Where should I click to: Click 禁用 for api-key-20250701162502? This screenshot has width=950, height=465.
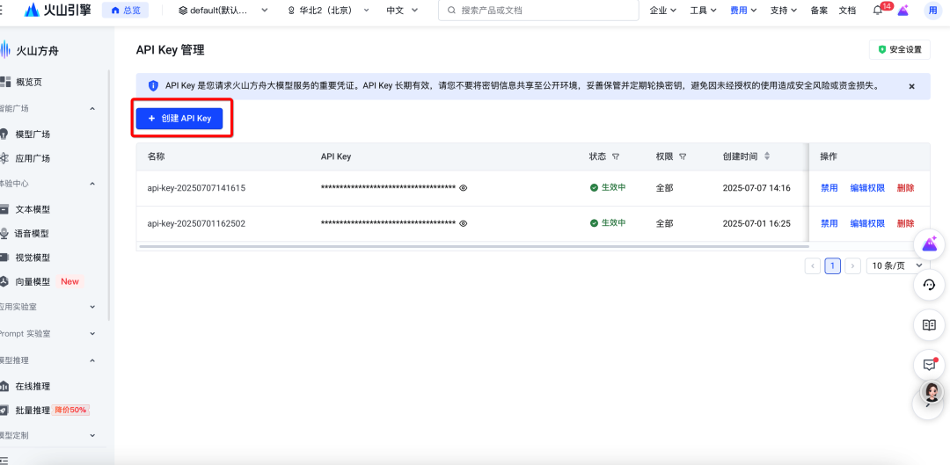829,223
